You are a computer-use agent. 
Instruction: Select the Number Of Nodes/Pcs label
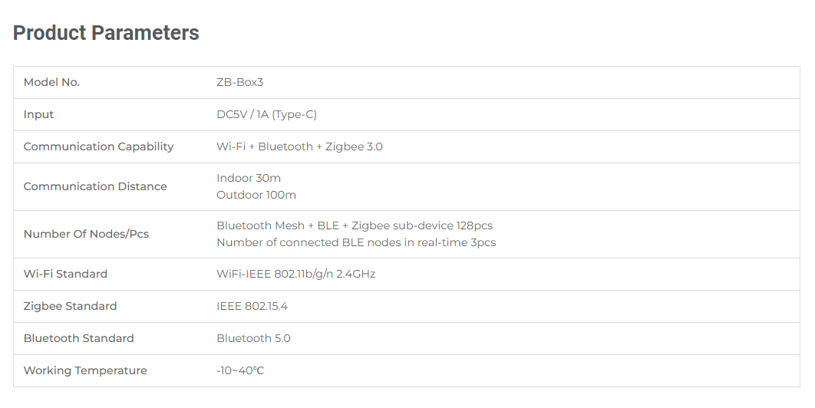point(86,234)
